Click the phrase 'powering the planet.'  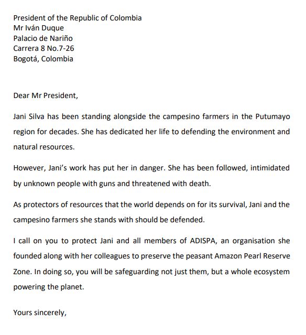[x=49, y=287]
